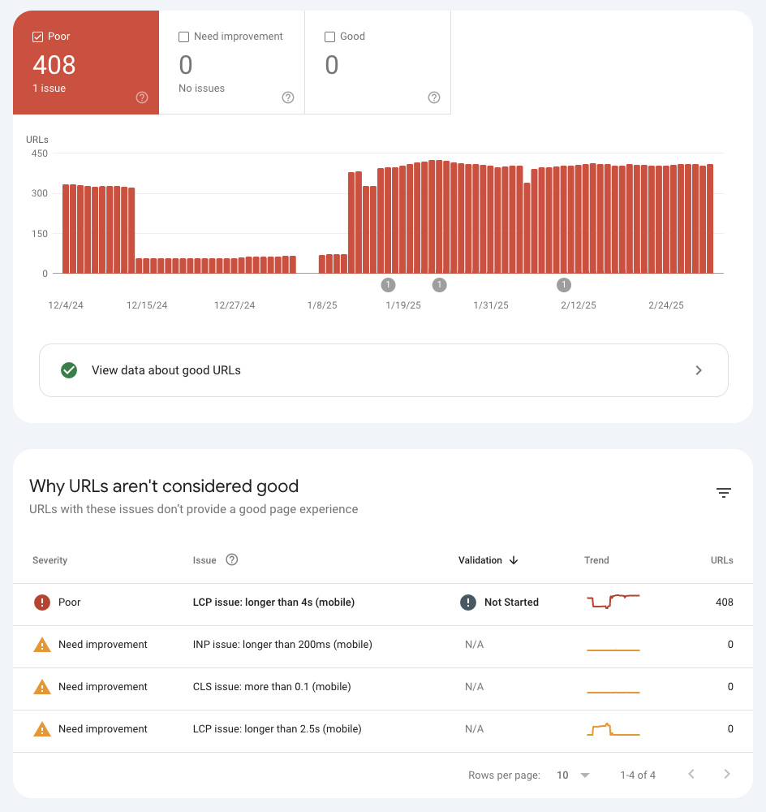Viewport: 766px width, 812px height.
Task: Open LCP issue longer than 4s row
Action: point(273,603)
